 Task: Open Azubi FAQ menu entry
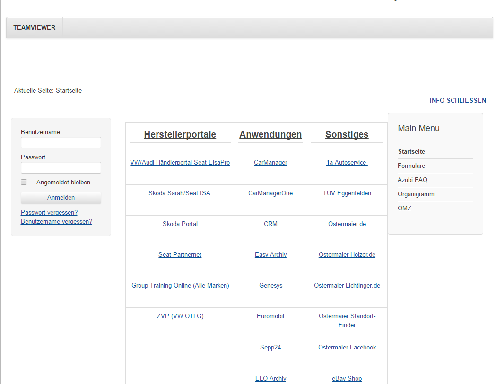pos(412,180)
